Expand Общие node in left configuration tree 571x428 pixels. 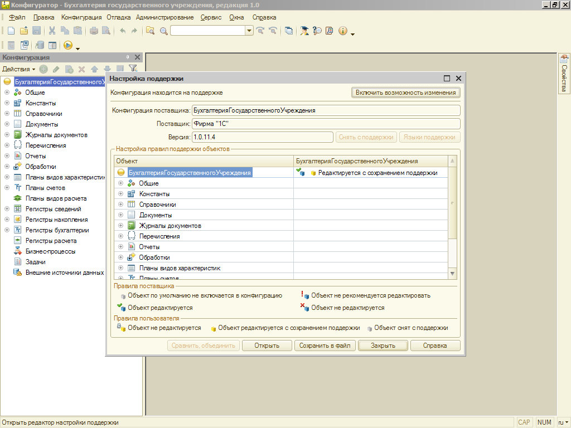(x=7, y=93)
